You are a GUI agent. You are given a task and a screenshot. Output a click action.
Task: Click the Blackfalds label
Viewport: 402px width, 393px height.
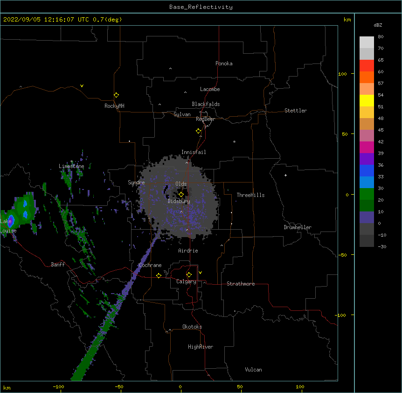206,104
